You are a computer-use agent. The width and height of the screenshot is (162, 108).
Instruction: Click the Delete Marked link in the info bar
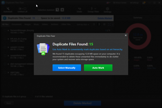pos(105,18)
